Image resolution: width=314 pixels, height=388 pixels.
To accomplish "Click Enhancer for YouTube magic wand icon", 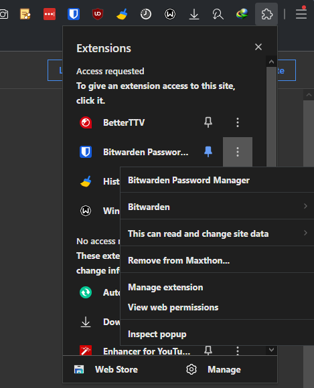I will point(86,351).
